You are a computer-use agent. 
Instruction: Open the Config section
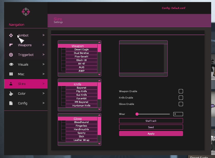coord(26,103)
